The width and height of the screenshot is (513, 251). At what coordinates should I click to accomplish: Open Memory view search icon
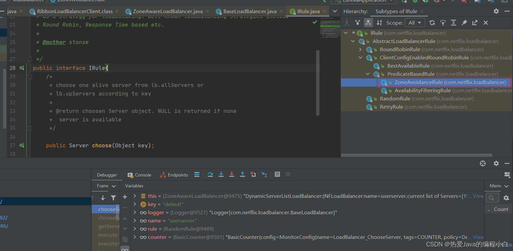(x=491, y=198)
